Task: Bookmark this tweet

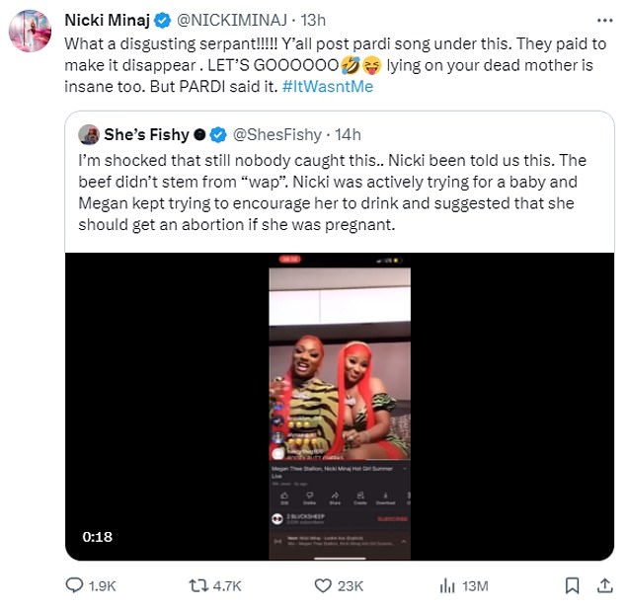Action: [x=572, y=585]
